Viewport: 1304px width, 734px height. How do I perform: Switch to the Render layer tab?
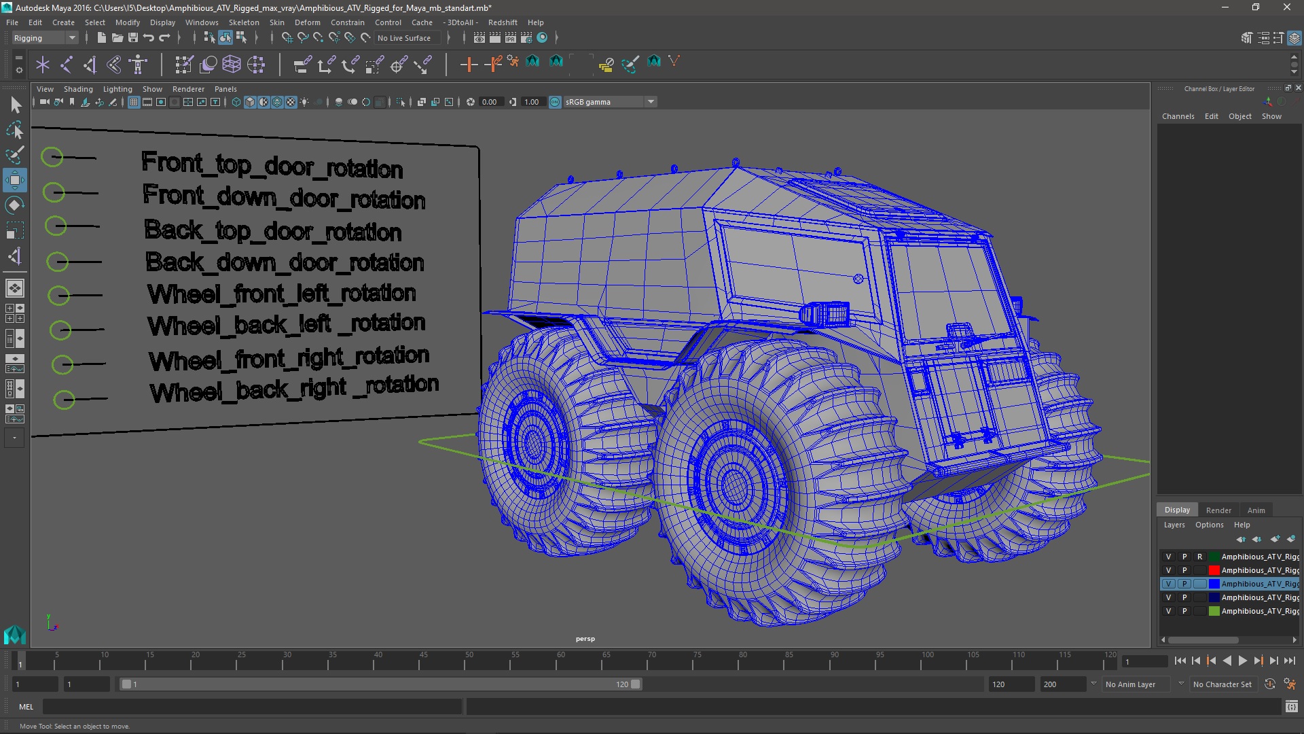(x=1218, y=510)
